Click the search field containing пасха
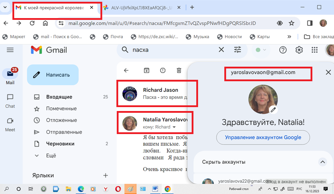The height and width of the screenshot is (194, 334). pos(173,50)
